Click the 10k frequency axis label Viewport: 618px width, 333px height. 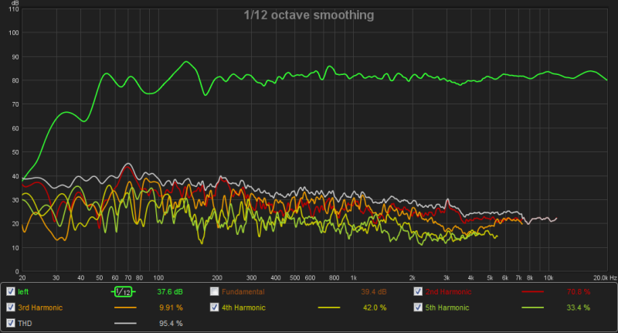[x=548, y=278]
